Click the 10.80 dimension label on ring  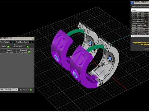[101, 65]
